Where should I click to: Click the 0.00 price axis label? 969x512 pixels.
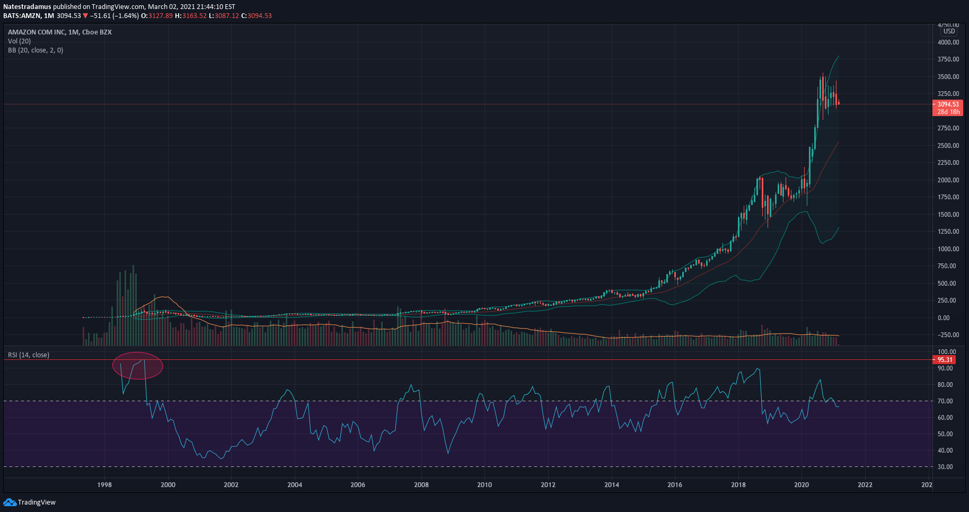944,318
